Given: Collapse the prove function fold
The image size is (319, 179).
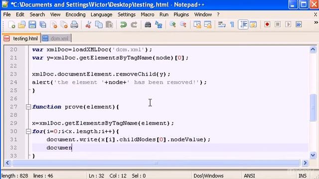Looking at the screenshot, I should pos(28,107).
